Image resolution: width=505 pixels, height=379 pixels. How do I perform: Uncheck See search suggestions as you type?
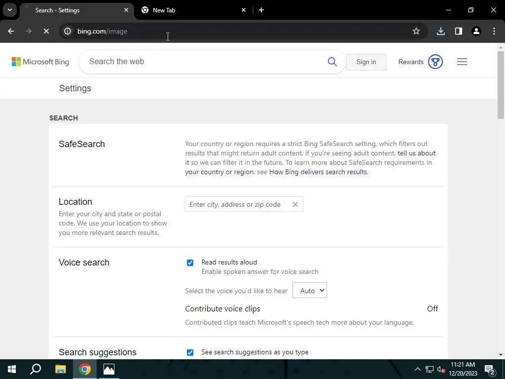(x=190, y=352)
